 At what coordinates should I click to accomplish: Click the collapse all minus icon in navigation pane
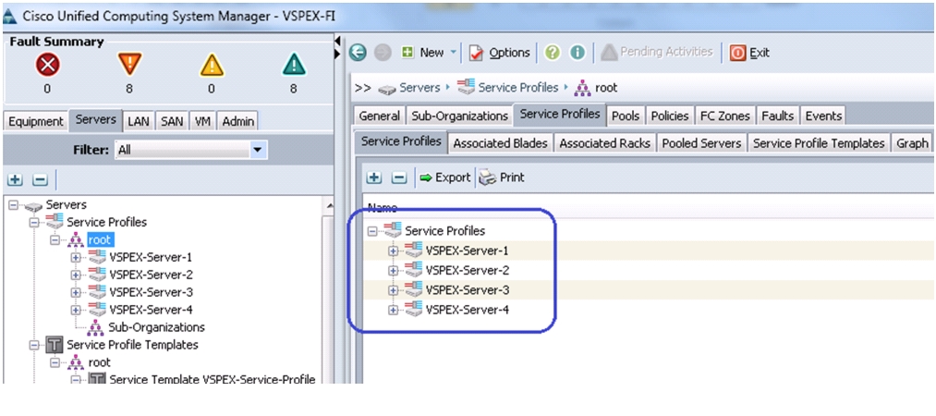(x=40, y=179)
